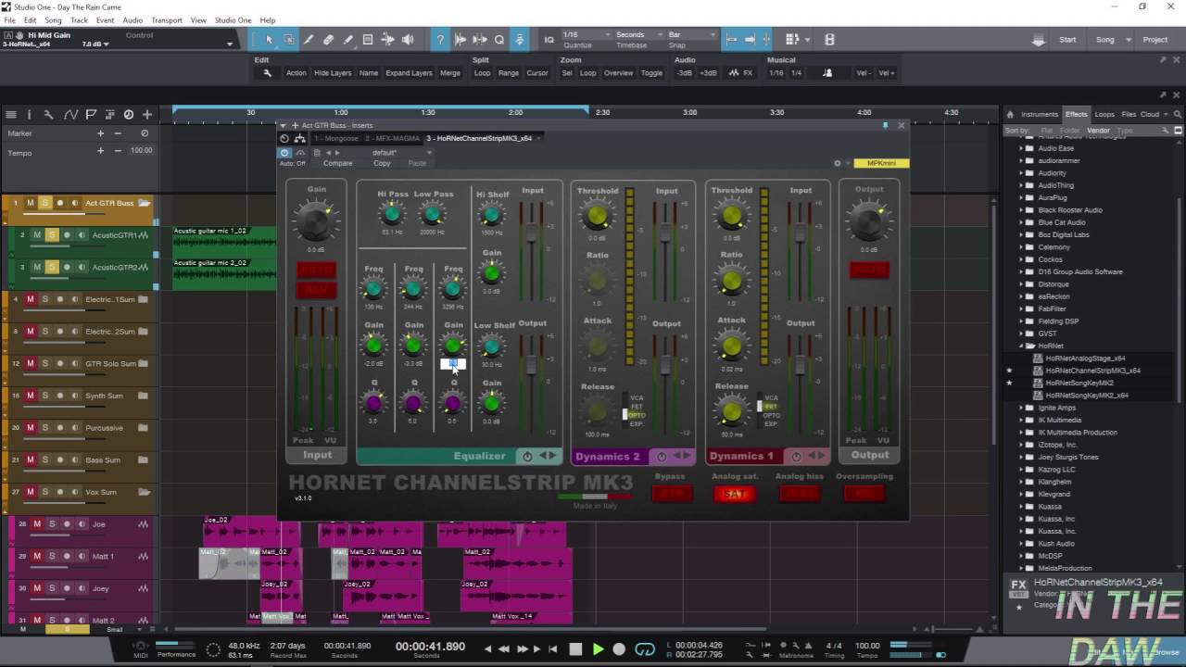1186x667 pixels.
Task: Click the Hide Layers button
Action: (x=333, y=73)
